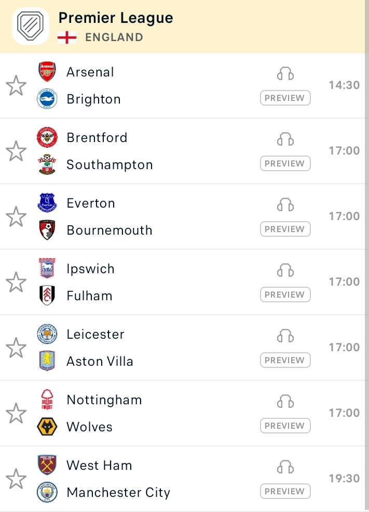369x512 pixels.
Task: Click the Brighton club crest
Action: (x=47, y=99)
